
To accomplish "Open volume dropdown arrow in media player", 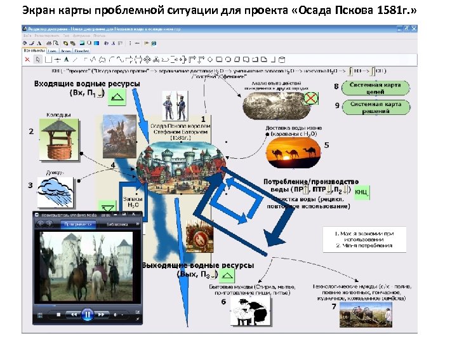I will (x=122, y=315).
